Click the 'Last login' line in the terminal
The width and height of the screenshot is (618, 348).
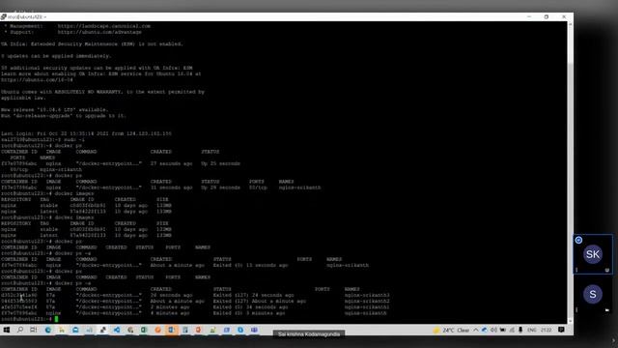86,133
